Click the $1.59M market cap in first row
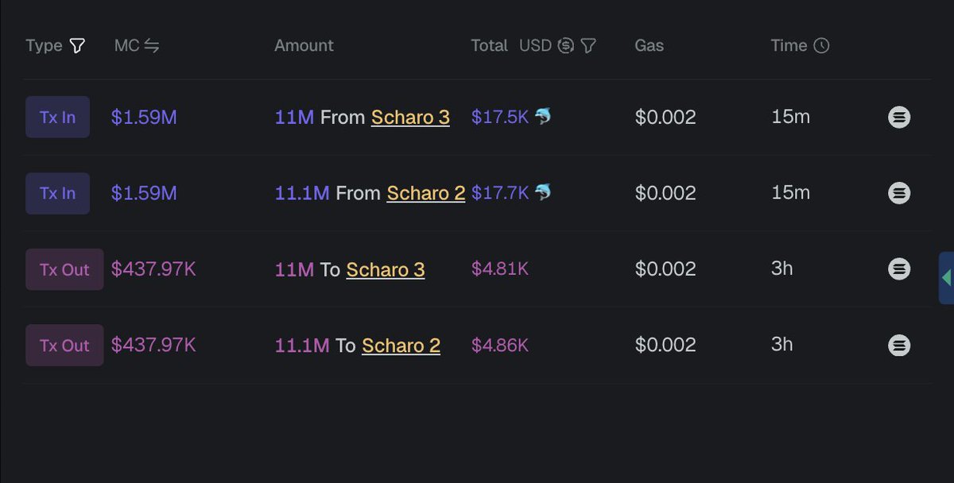The width and height of the screenshot is (954, 483). click(144, 118)
